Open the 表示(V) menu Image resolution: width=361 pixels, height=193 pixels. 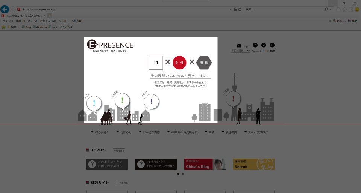[x=32, y=21]
